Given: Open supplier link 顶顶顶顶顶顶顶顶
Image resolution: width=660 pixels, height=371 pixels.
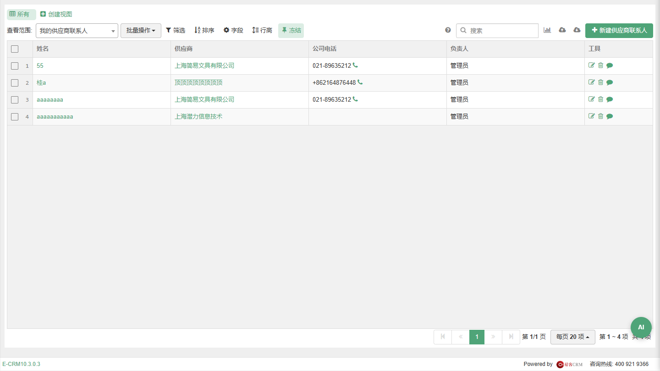Looking at the screenshot, I should pyautogui.click(x=198, y=82).
